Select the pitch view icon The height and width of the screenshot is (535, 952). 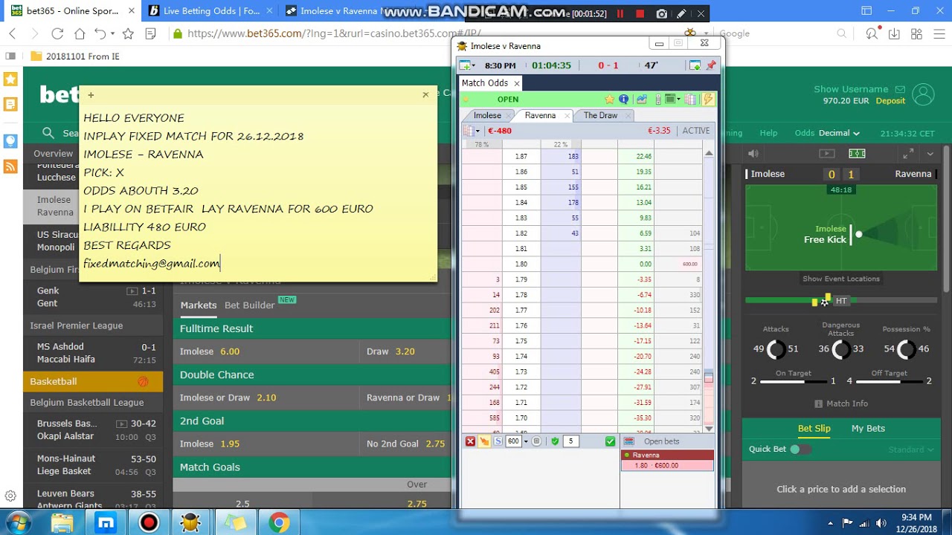[x=857, y=154]
